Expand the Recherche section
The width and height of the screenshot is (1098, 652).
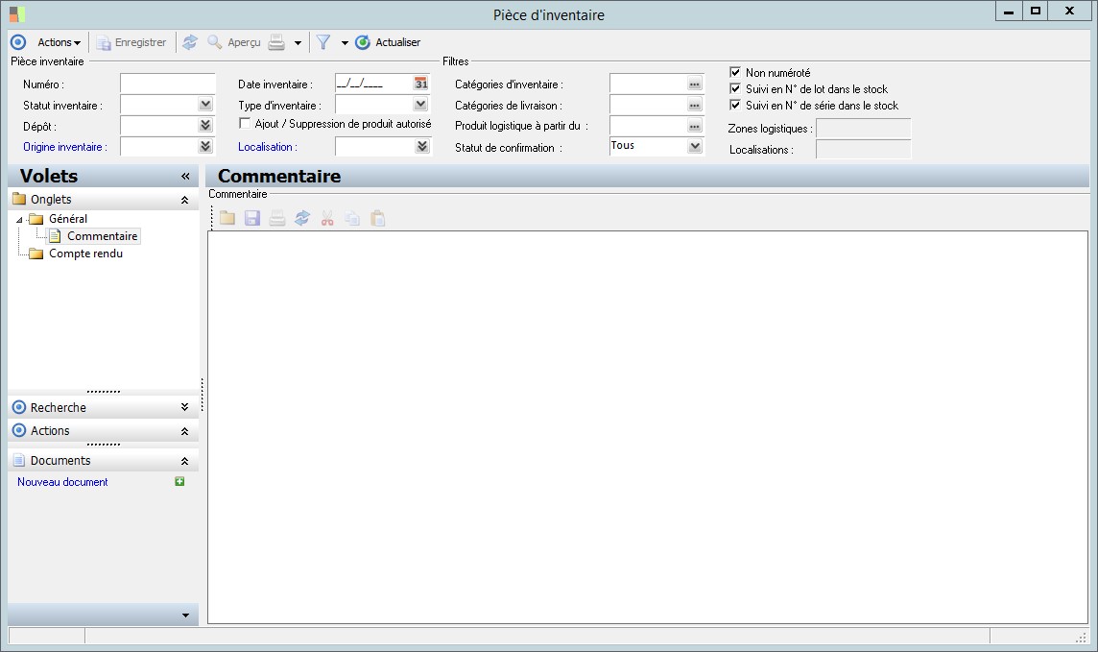tap(185, 407)
